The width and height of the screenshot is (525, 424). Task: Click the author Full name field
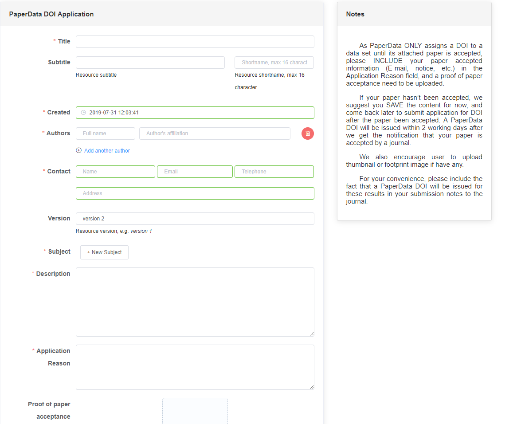[x=106, y=133]
